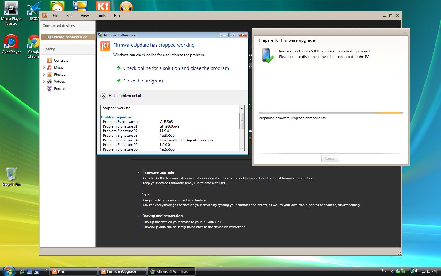Click Switch between windows Quick Launch icon

point(36,271)
